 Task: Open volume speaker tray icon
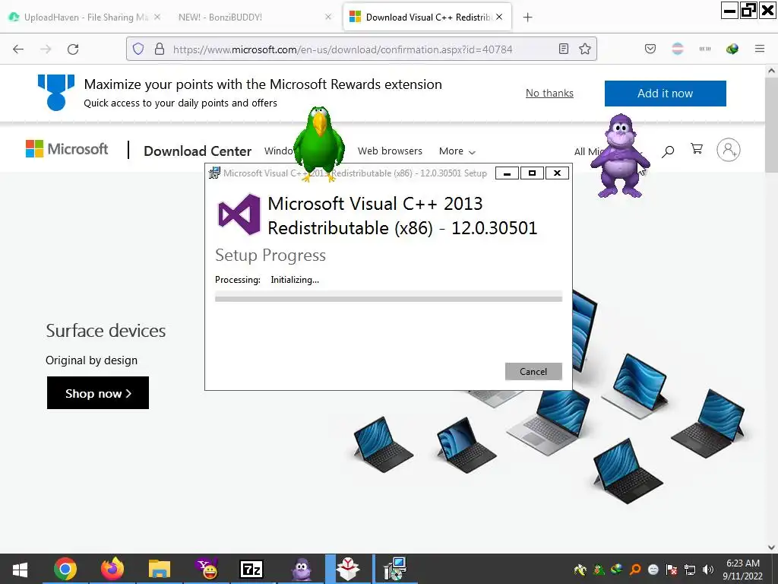708,570
